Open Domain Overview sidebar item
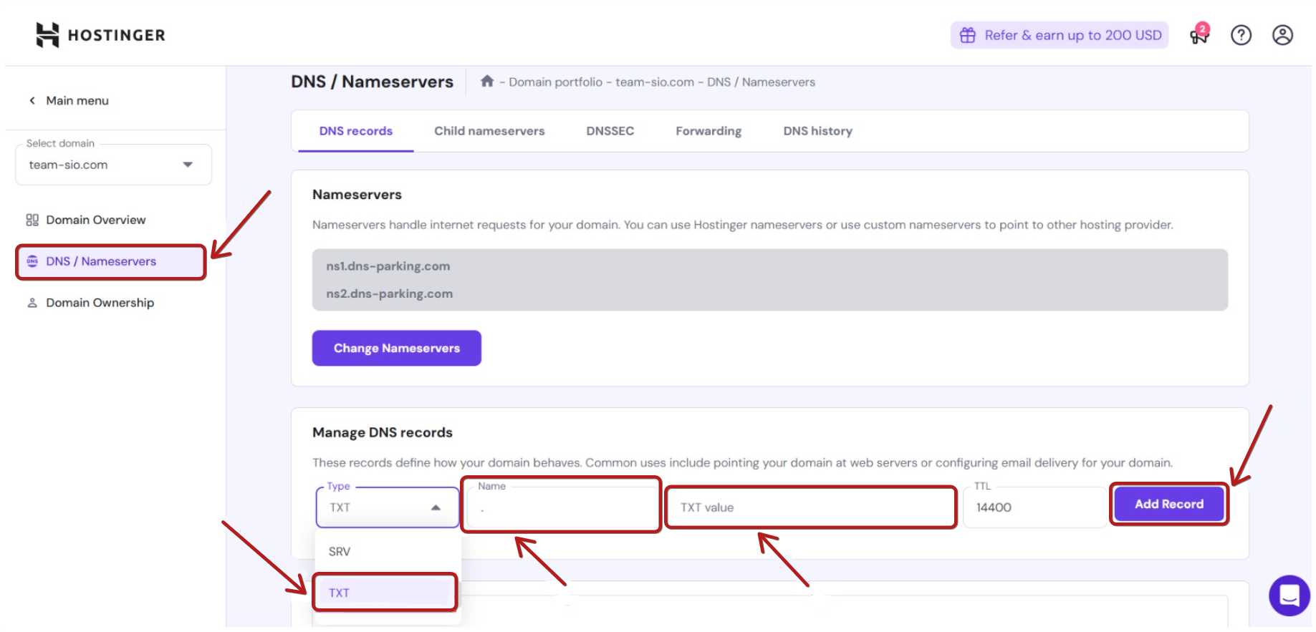 pos(95,220)
